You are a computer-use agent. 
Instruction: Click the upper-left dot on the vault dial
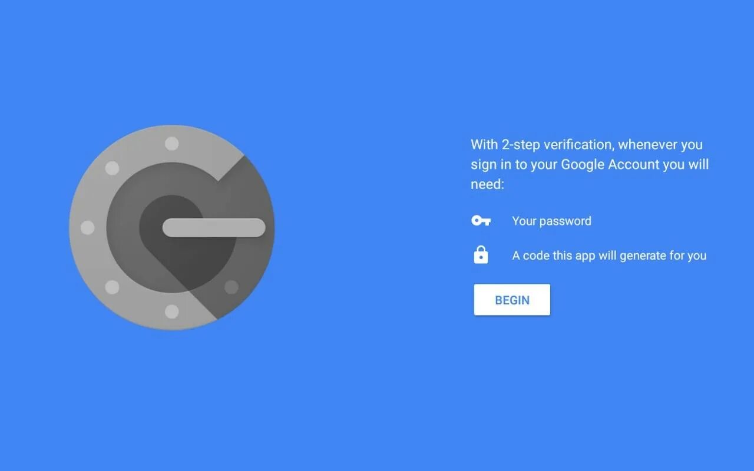[112, 168]
